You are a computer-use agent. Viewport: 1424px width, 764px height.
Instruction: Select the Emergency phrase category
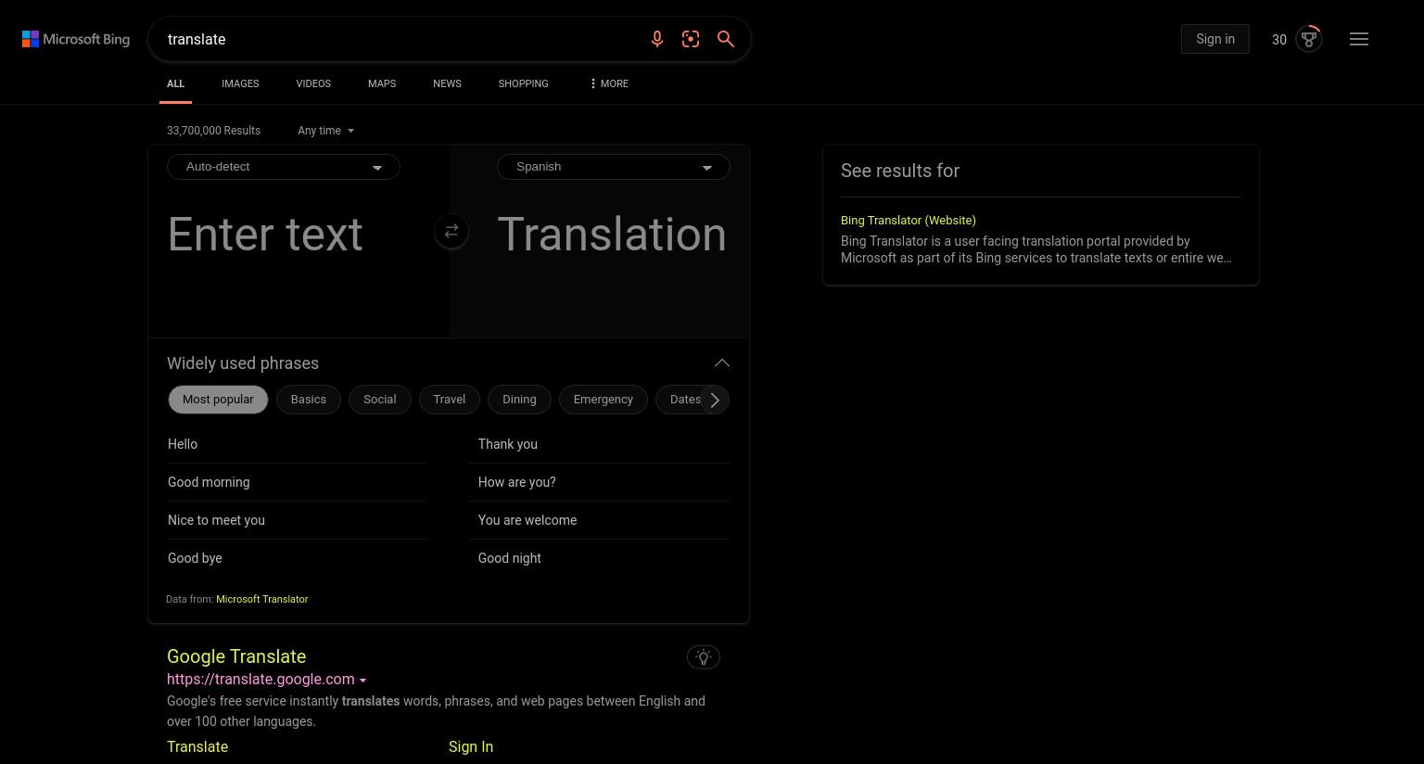604,400
